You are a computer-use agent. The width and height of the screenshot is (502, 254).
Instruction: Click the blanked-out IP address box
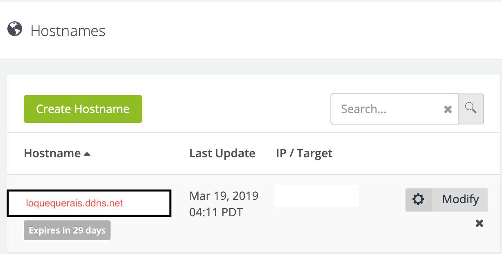click(317, 196)
